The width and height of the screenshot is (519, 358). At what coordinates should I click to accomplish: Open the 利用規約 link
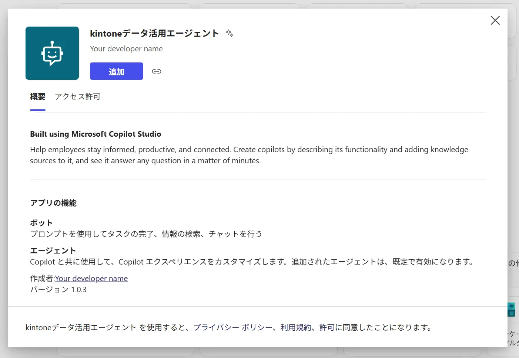296,327
